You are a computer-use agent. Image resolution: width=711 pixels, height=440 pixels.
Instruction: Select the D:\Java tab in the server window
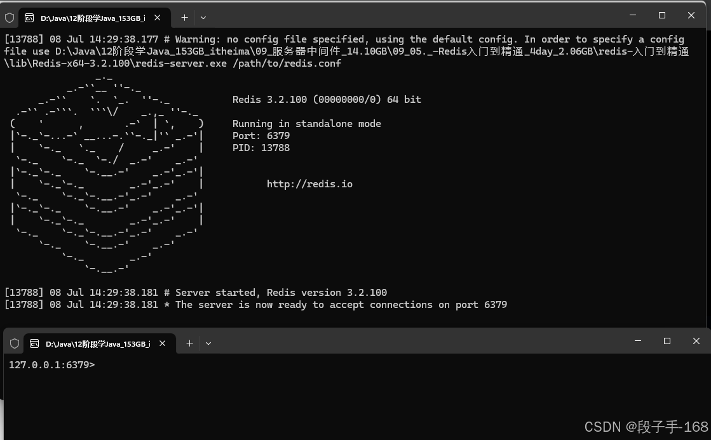(94, 18)
